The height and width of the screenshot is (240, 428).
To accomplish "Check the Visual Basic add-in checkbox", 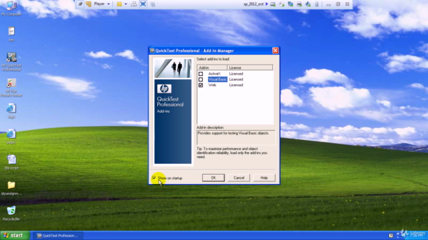I will pyautogui.click(x=201, y=79).
